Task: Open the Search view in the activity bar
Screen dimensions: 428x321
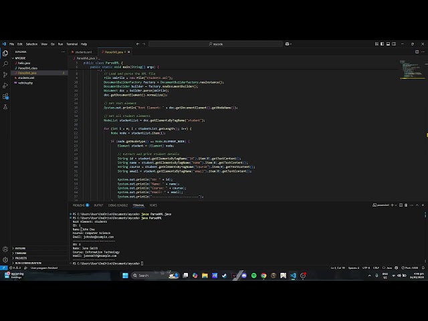Action: pyautogui.click(x=5, y=64)
